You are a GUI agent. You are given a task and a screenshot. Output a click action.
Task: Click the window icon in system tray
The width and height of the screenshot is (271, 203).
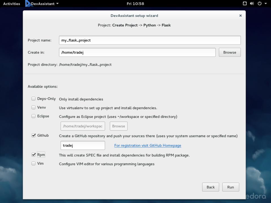(245, 4)
